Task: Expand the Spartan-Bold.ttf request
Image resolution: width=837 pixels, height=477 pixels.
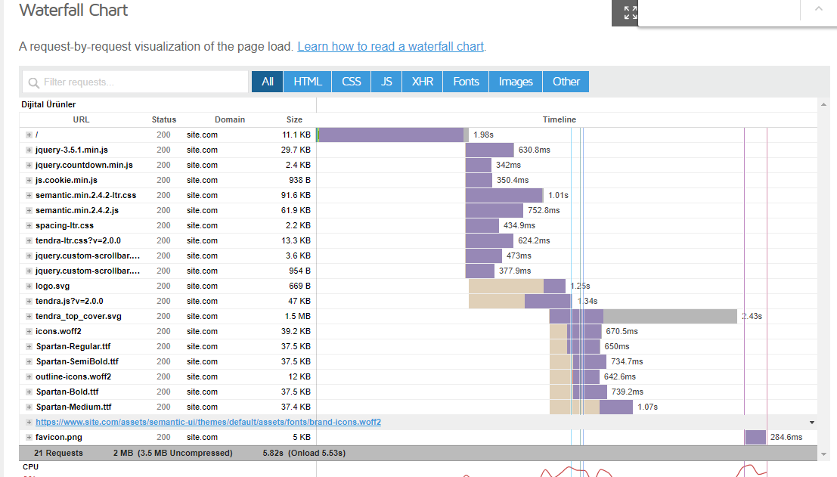Action: tap(29, 392)
